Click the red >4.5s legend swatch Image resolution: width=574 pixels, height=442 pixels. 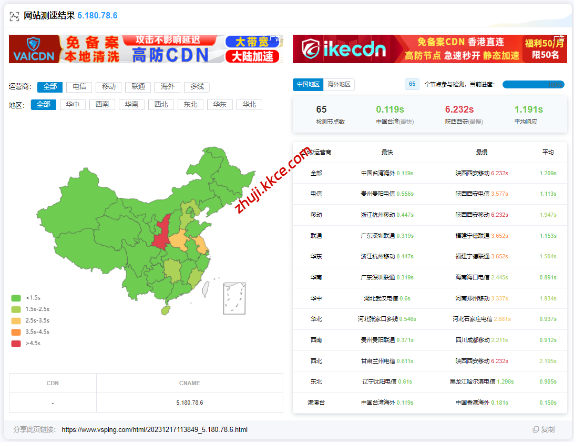pos(16,344)
